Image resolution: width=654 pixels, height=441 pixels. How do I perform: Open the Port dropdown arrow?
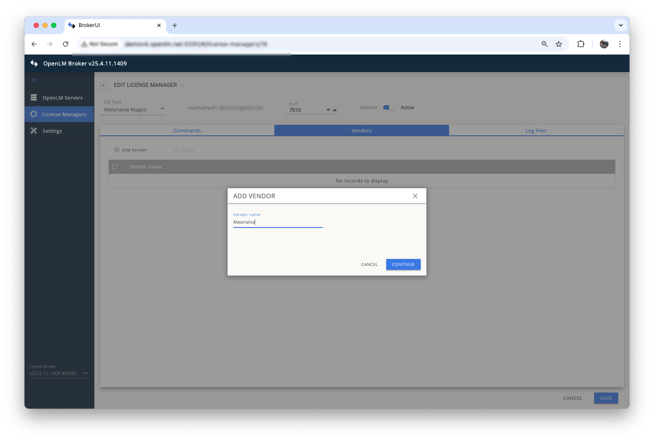pyautogui.click(x=328, y=110)
